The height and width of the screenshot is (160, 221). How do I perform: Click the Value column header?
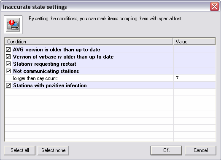click(194, 42)
